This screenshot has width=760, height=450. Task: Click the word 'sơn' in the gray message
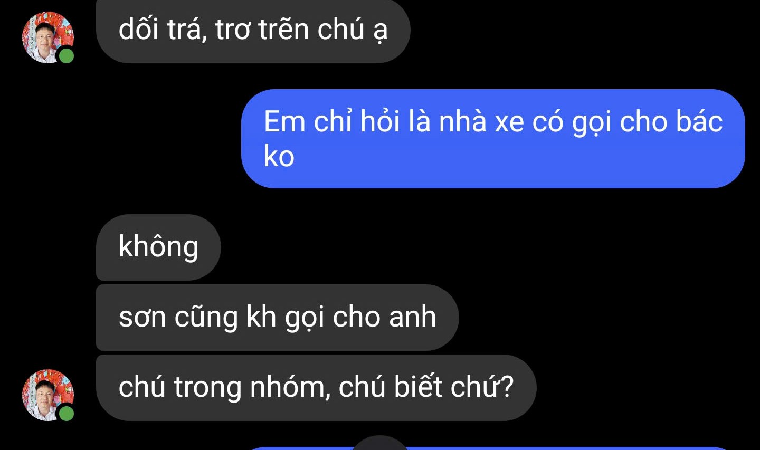(142, 318)
